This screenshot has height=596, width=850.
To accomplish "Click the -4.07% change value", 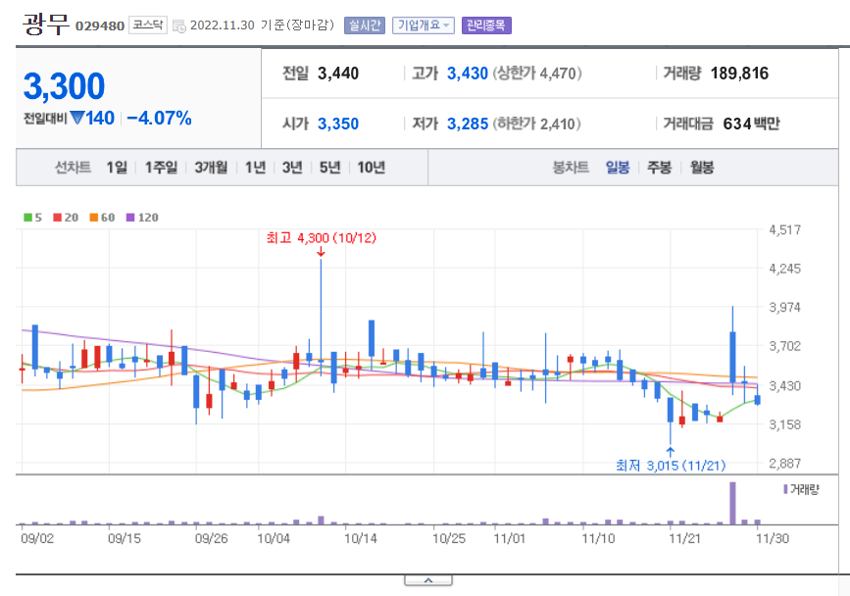I will point(160,118).
